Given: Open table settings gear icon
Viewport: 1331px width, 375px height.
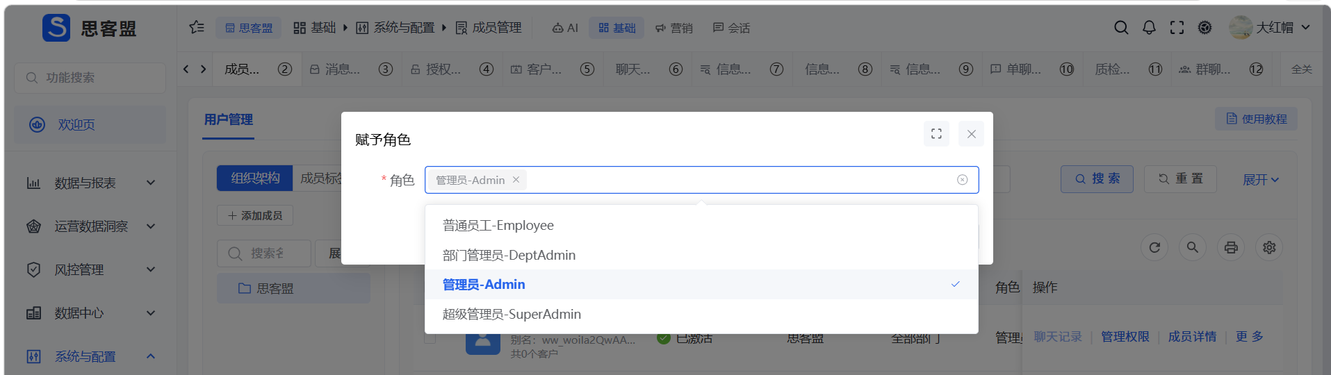Looking at the screenshot, I should tap(1269, 247).
